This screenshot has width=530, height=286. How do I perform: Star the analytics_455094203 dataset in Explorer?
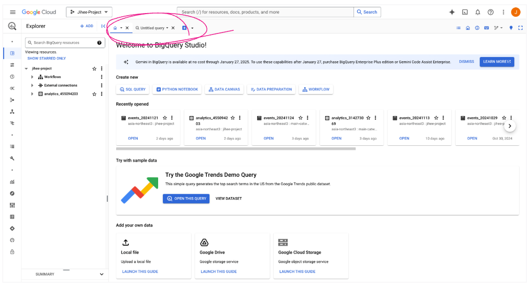94,94
